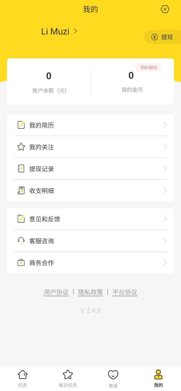Tap the 我的金币 coin balance

coord(131,82)
